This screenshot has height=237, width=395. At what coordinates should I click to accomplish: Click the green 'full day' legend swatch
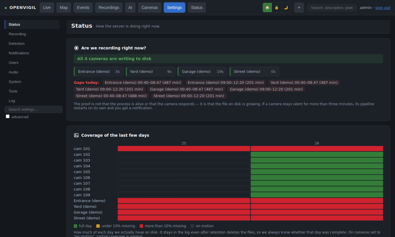[x=75, y=226]
